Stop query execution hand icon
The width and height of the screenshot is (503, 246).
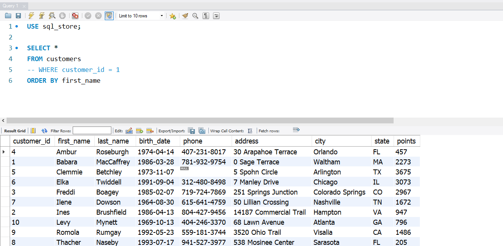62,16
